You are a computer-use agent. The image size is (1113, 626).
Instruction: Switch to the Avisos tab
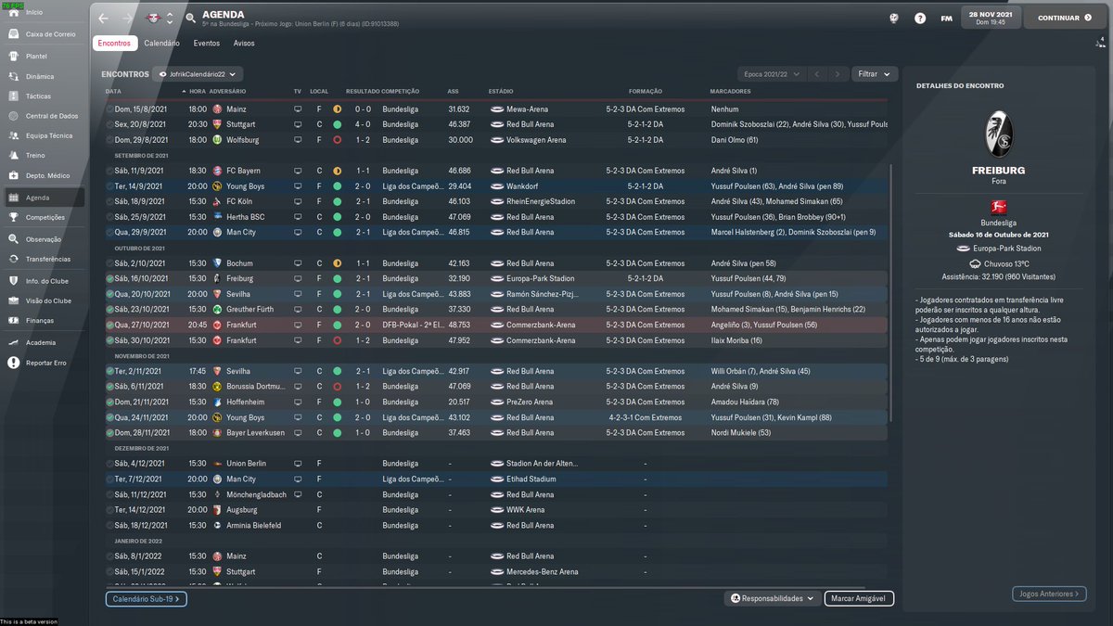click(x=244, y=43)
